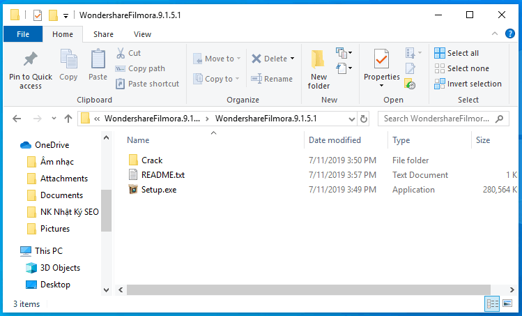Create a New folder
Image resolution: width=522 pixels, height=316 pixels.
[318, 69]
